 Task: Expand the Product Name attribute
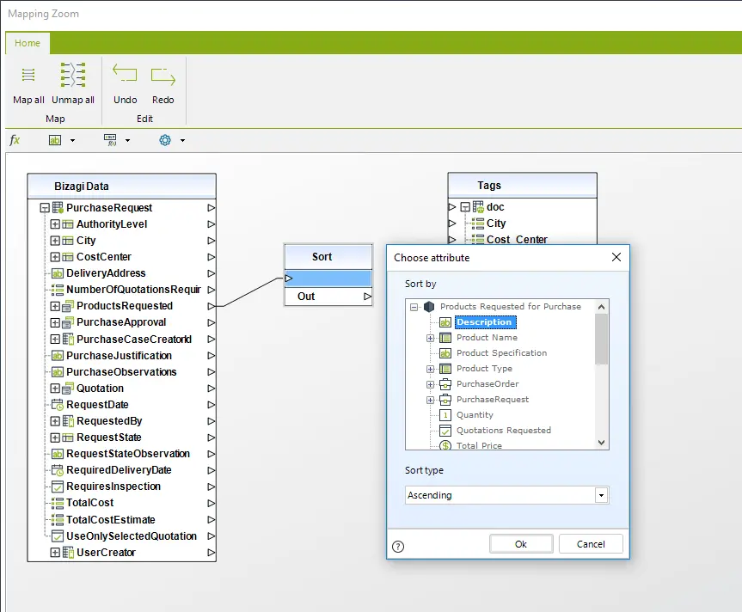[x=430, y=338]
